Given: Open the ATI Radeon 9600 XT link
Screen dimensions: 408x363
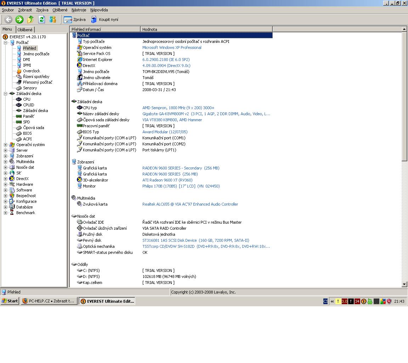Looking at the screenshot, I should [x=167, y=180].
